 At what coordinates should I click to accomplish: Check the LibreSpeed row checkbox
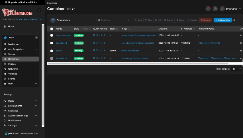[x=52, y=43]
